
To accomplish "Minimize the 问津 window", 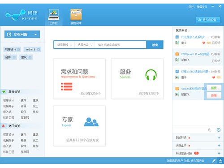I will pyautogui.click(x=213, y=6).
